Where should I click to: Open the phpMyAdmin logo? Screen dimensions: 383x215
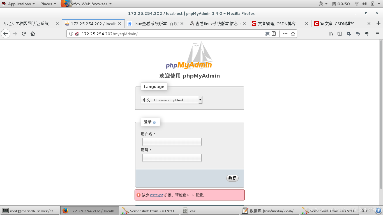click(x=190, y=55)
